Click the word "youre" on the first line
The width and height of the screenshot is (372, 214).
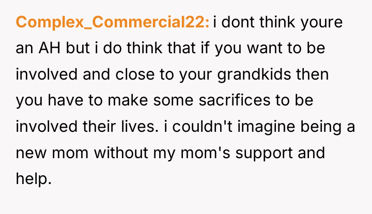pos(321,23)
